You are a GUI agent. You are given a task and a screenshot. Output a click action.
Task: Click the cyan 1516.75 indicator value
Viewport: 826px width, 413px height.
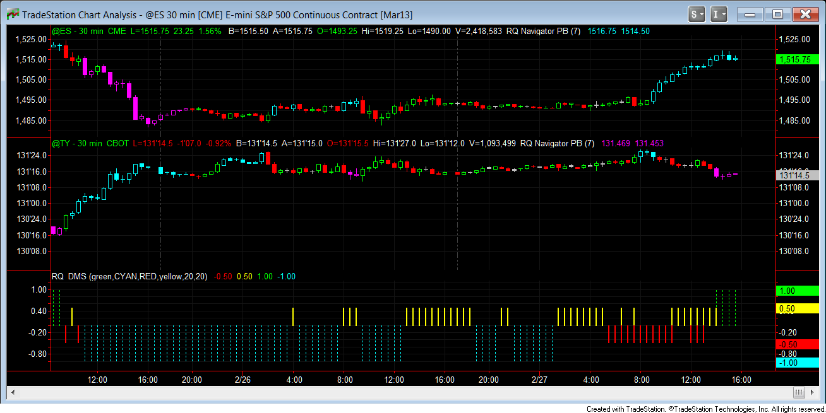pos(601,31)
